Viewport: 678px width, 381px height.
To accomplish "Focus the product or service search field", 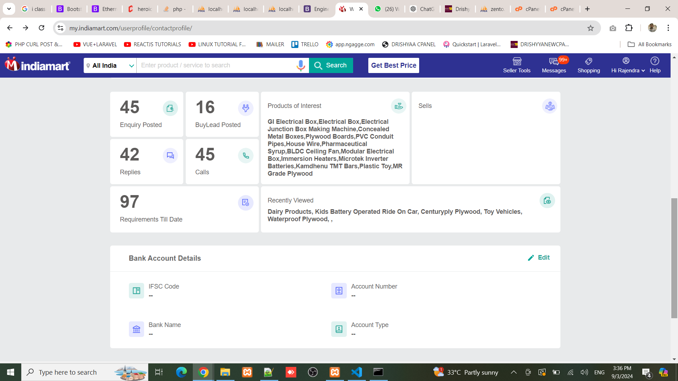I will (215, 65).
